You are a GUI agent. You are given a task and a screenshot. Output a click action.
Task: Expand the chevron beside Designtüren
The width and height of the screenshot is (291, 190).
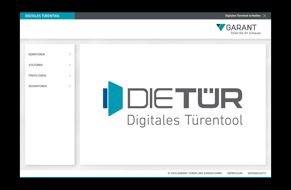70,86
